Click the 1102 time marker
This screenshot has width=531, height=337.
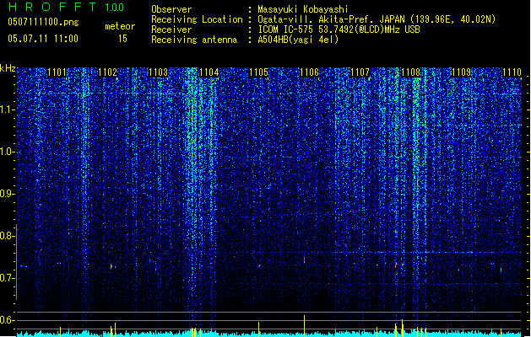tap(107, 72)
